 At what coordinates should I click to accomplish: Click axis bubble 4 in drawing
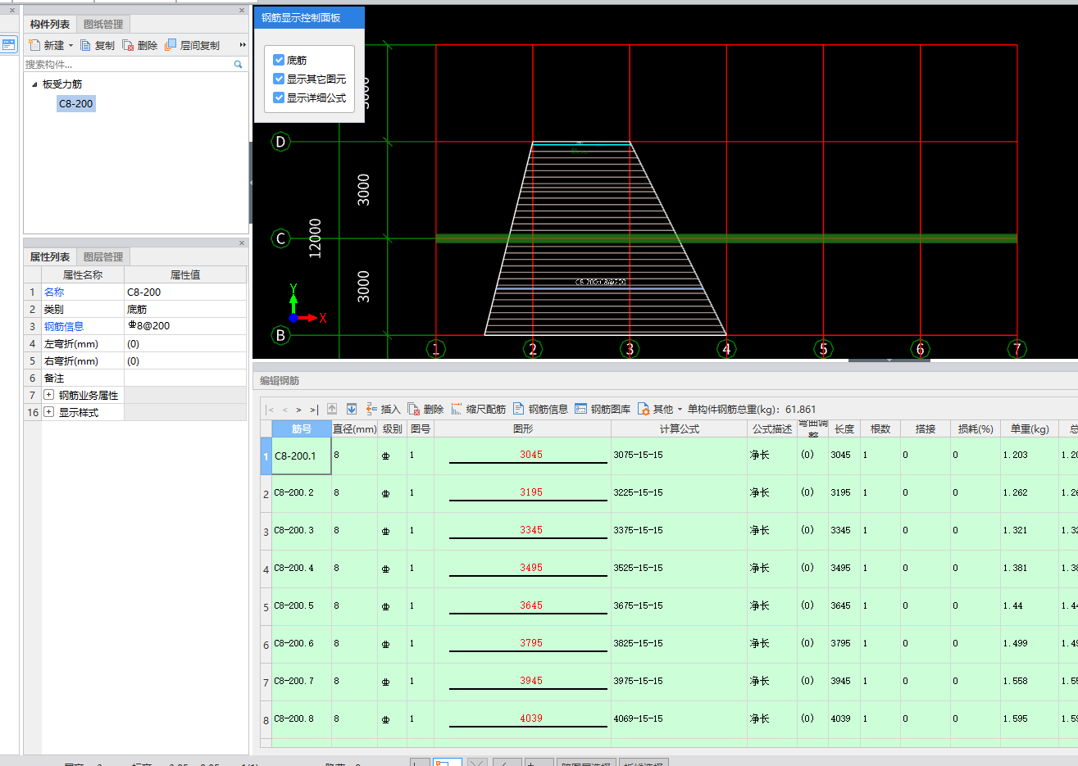[726, 349]
